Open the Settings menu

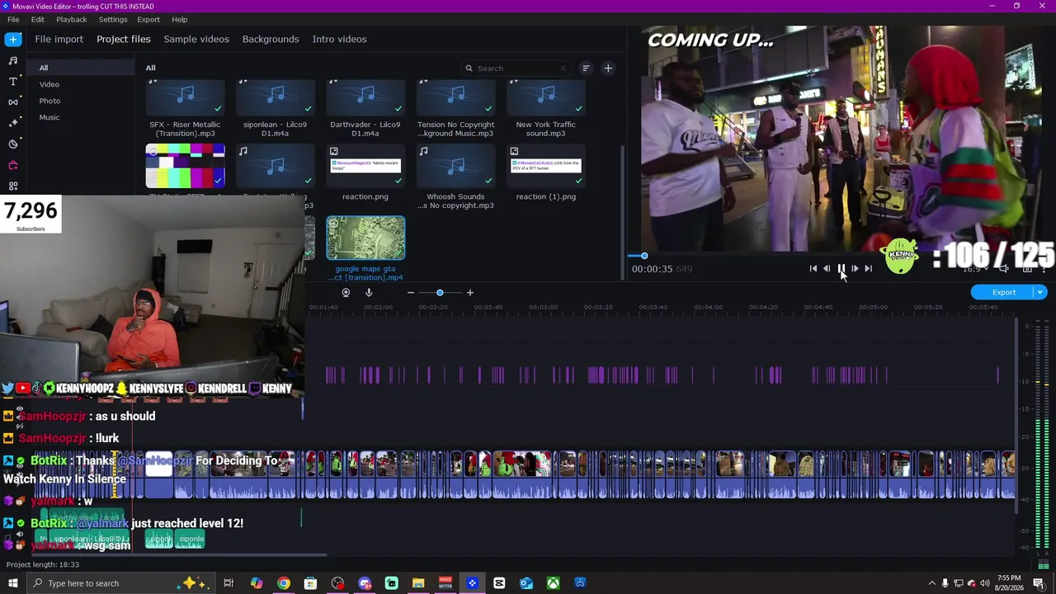113,19
